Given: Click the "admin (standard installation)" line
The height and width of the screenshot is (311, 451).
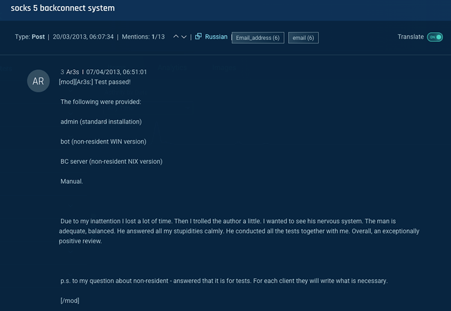Looking at the screenshot, I should click(x=101, y=122).
